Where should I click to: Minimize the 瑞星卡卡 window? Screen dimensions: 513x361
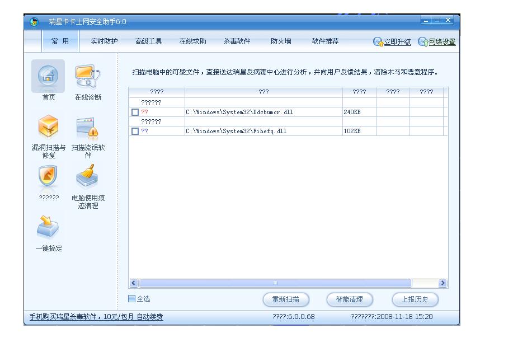click(x=426, y=20)
